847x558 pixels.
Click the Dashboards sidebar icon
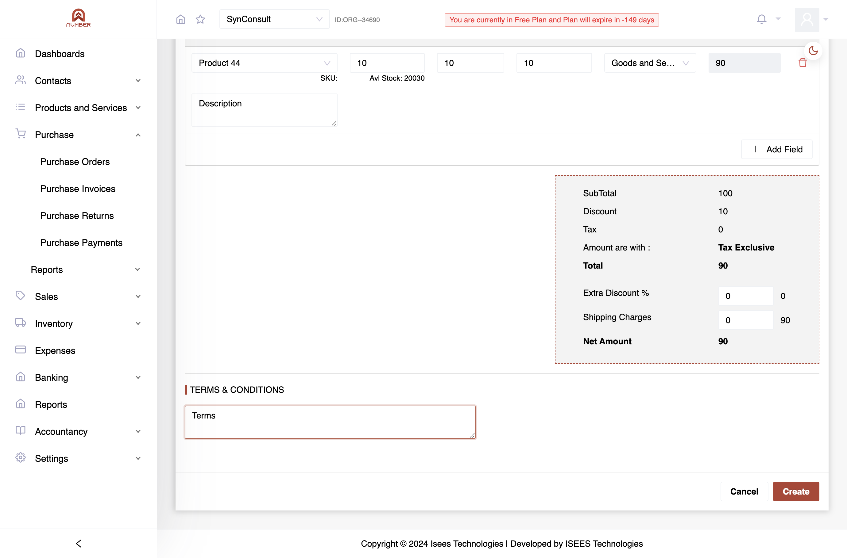click(x=21, y=53)
